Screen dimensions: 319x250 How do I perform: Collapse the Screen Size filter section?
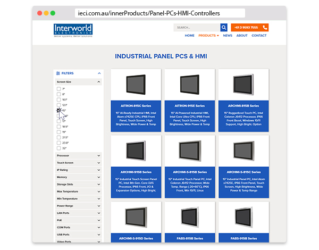click(78, 82)
